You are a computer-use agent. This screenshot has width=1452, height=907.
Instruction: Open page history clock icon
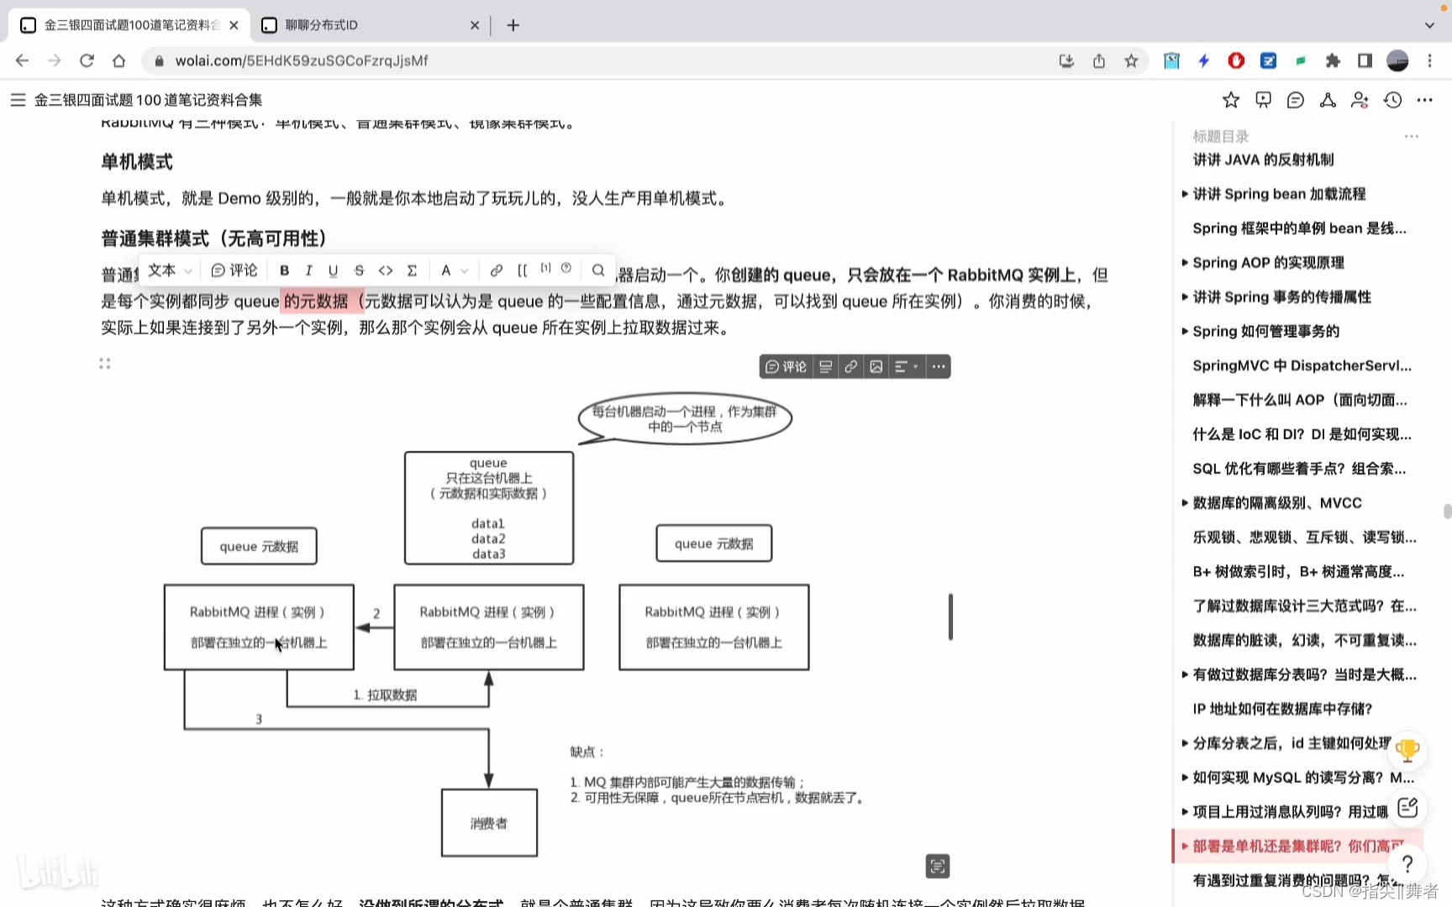tap(1392, 100)
